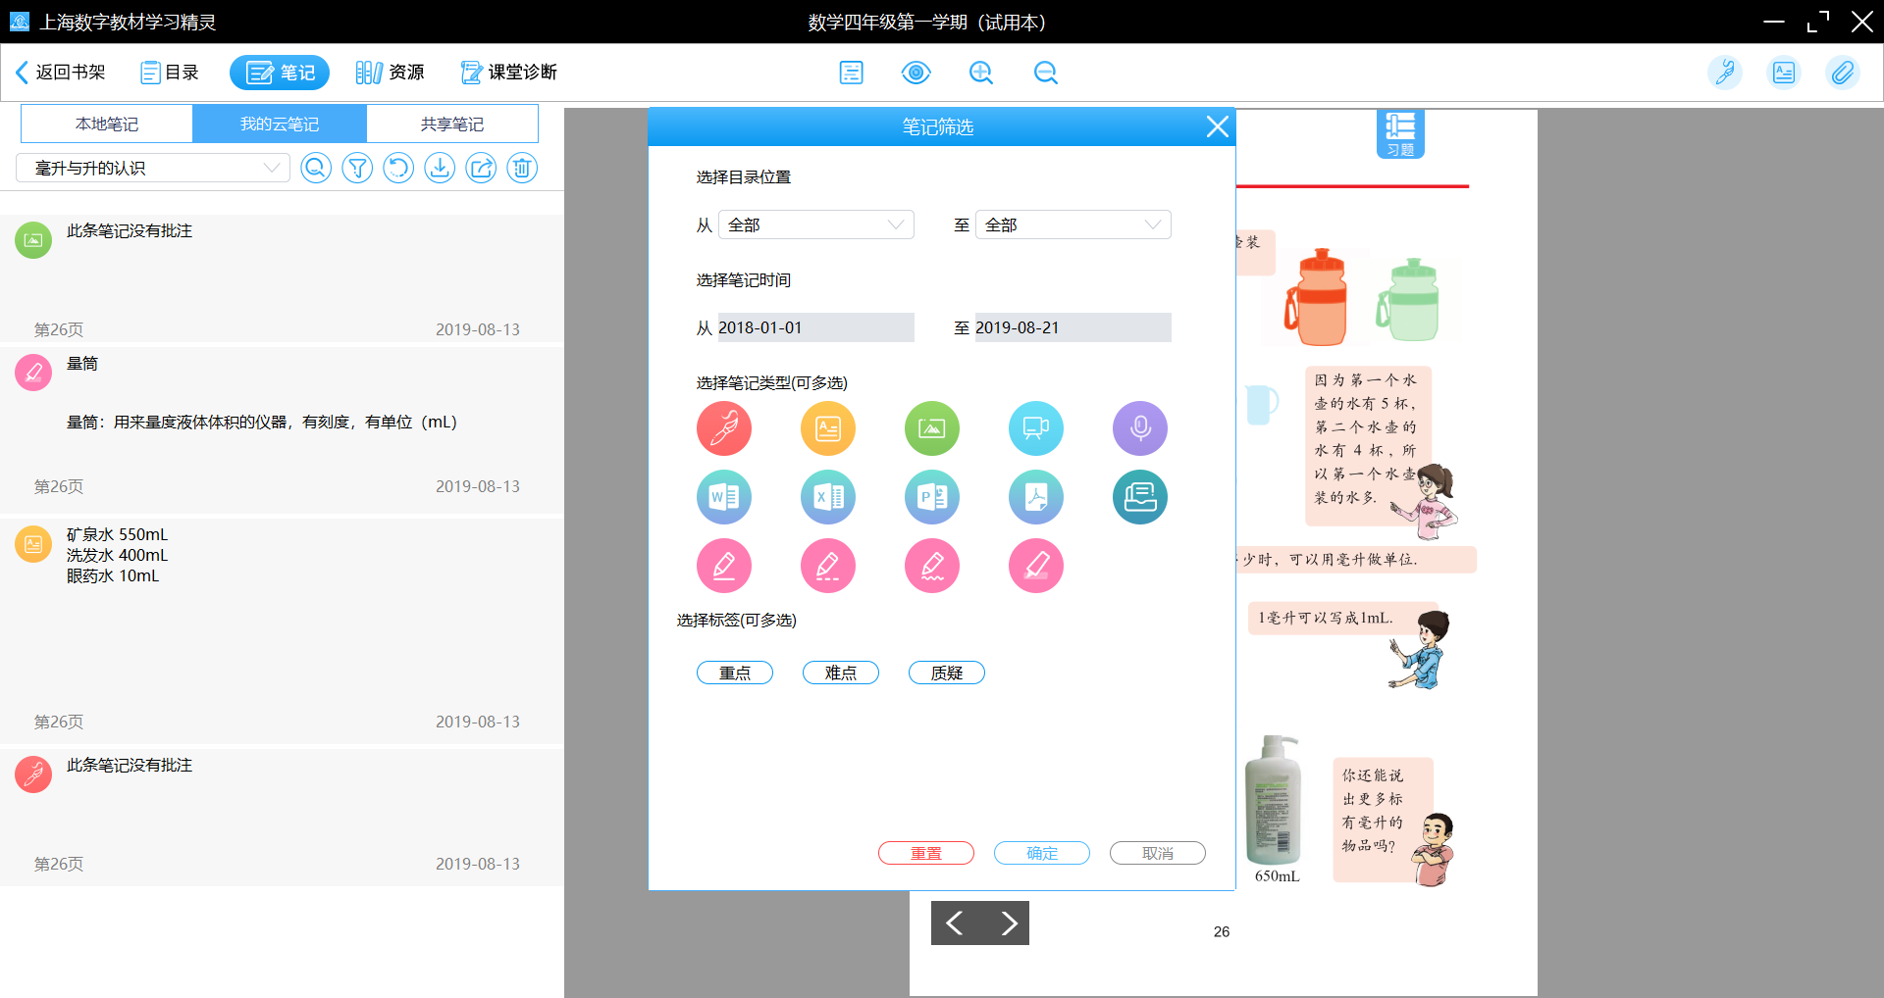Screen dimensions: 1884x998
Task: Click the start date field 2018-01-01
Action: tap(814, 327)
